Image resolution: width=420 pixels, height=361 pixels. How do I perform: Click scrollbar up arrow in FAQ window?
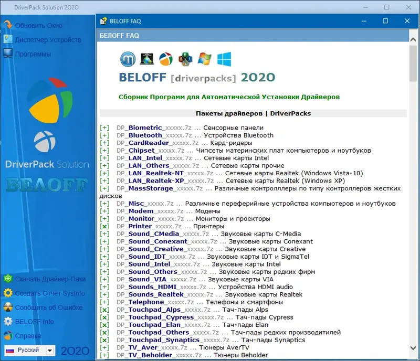pyautogui.click(x=413, y=39)
